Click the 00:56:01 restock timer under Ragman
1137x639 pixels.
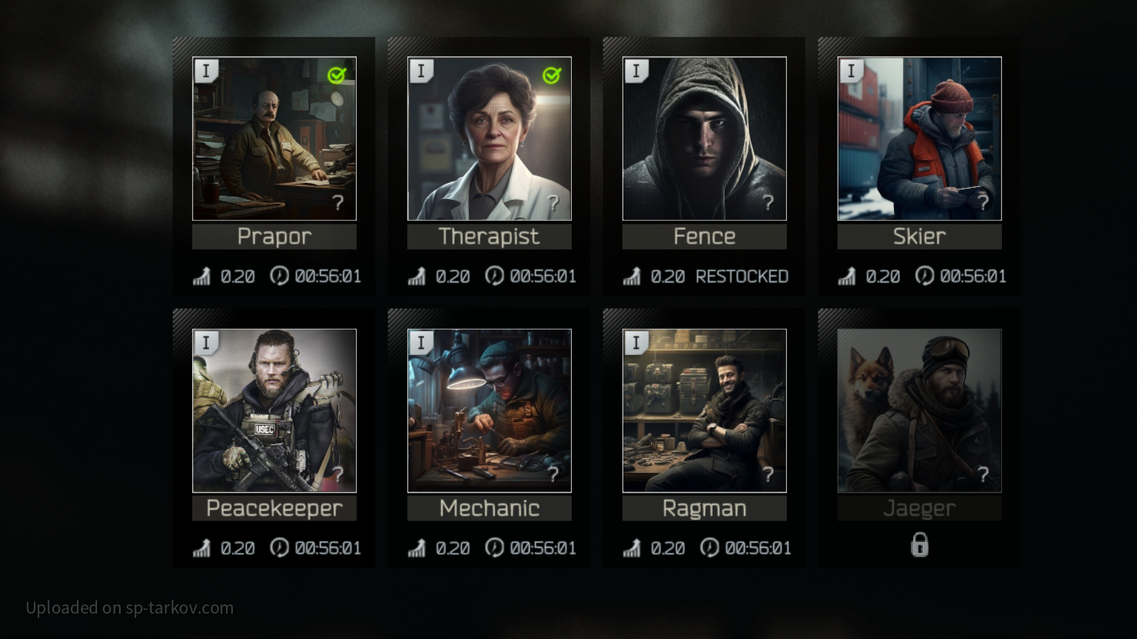point(758,549)
